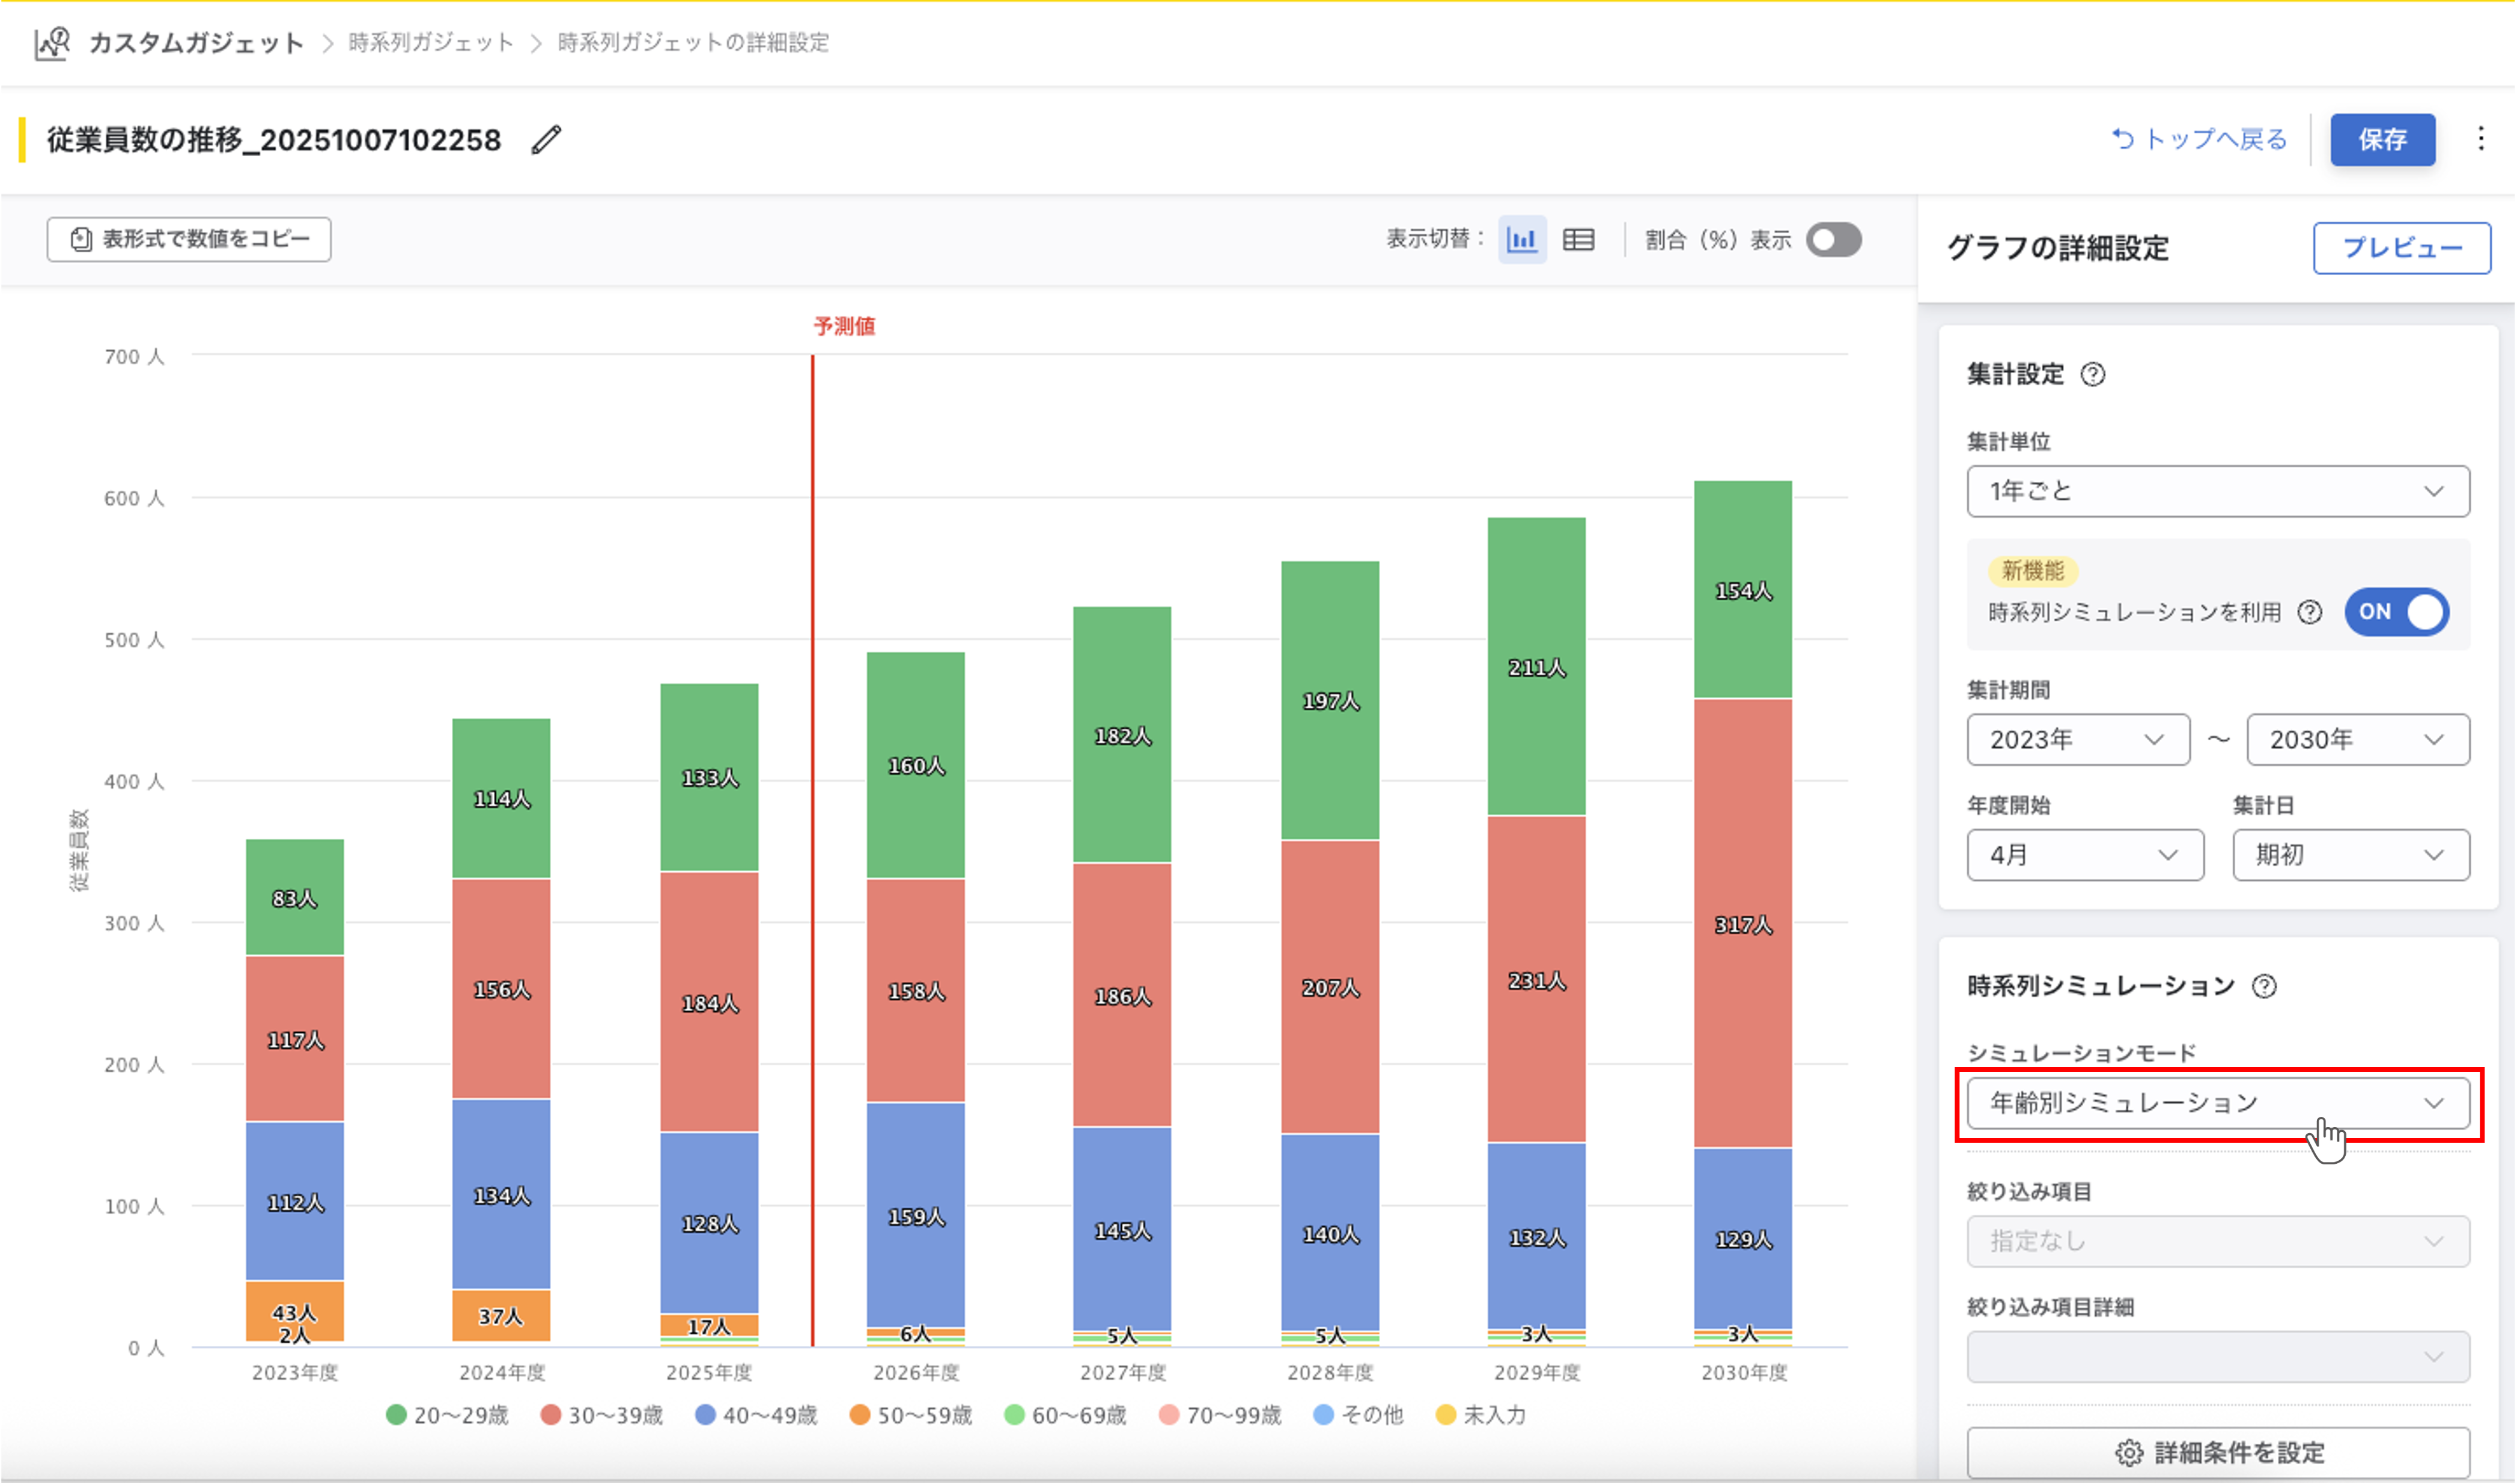The image size is (2517, 1484).
Task: Open the three-dot more options menu
Action: coord(2481,139)
